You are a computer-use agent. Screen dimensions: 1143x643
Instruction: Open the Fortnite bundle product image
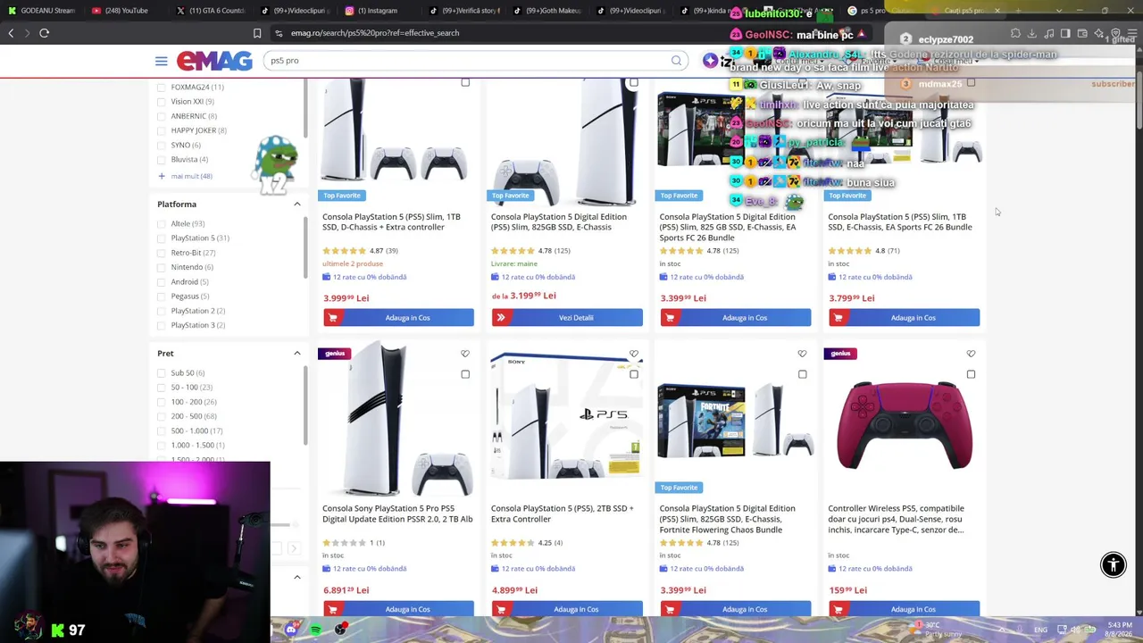pos(736,422)
